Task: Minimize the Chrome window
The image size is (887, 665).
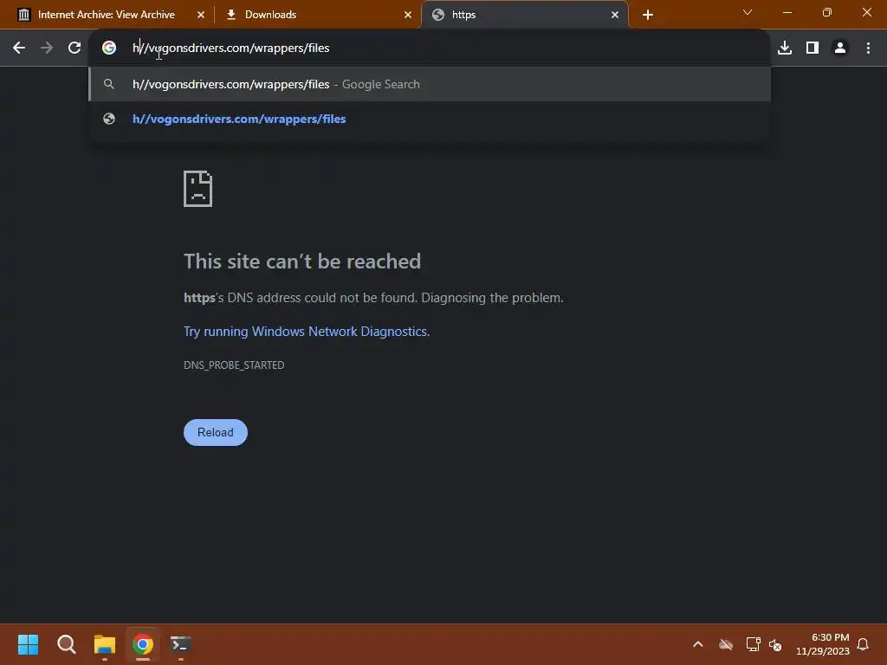Action: (787, 12)
